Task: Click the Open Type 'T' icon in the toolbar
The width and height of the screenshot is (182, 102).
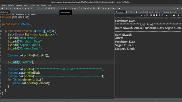Action: point(38,8)
